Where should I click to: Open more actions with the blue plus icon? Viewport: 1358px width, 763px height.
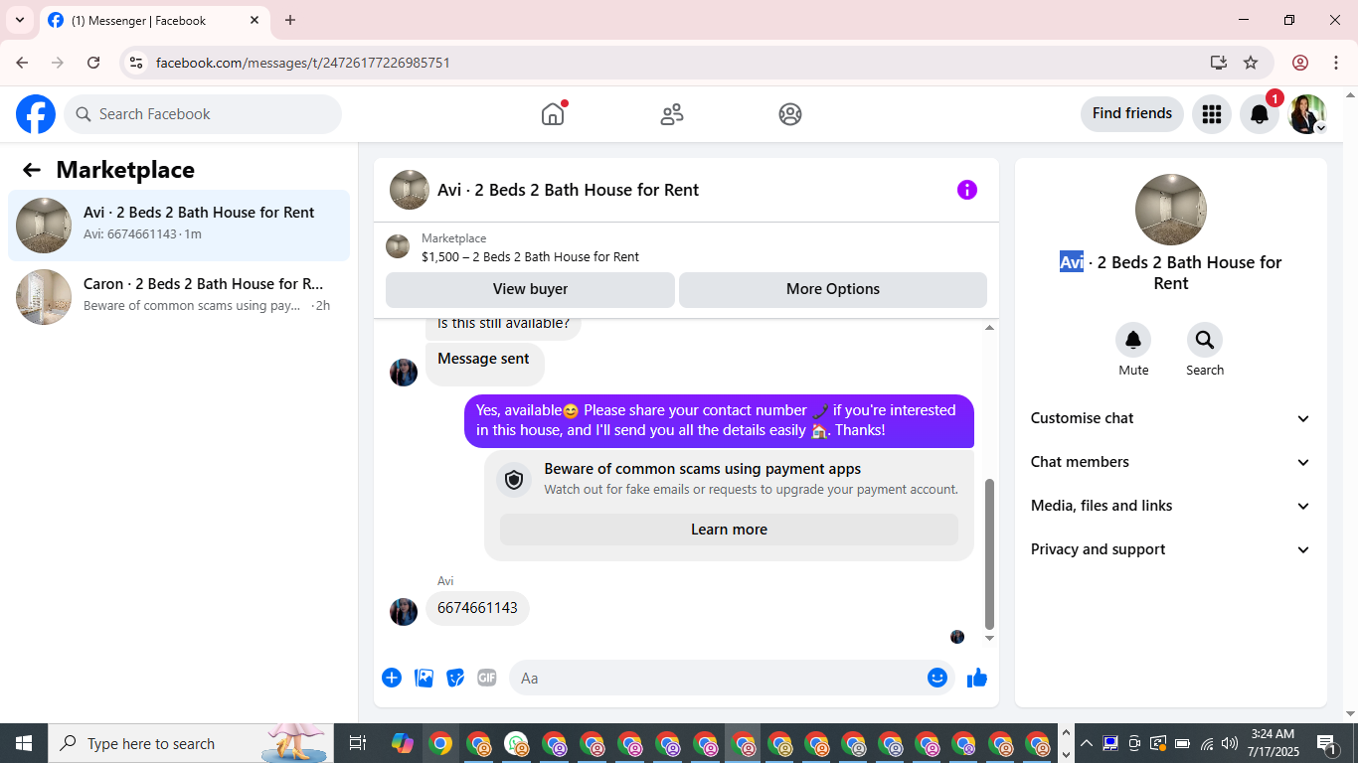[392, 678]
